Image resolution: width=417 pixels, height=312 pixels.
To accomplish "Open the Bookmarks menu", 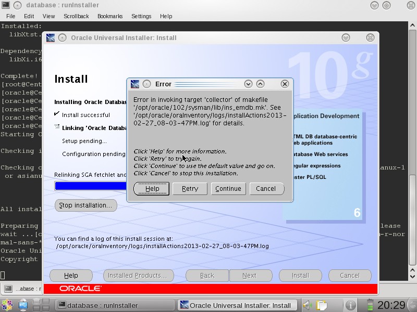I will [x=110, y=16].
